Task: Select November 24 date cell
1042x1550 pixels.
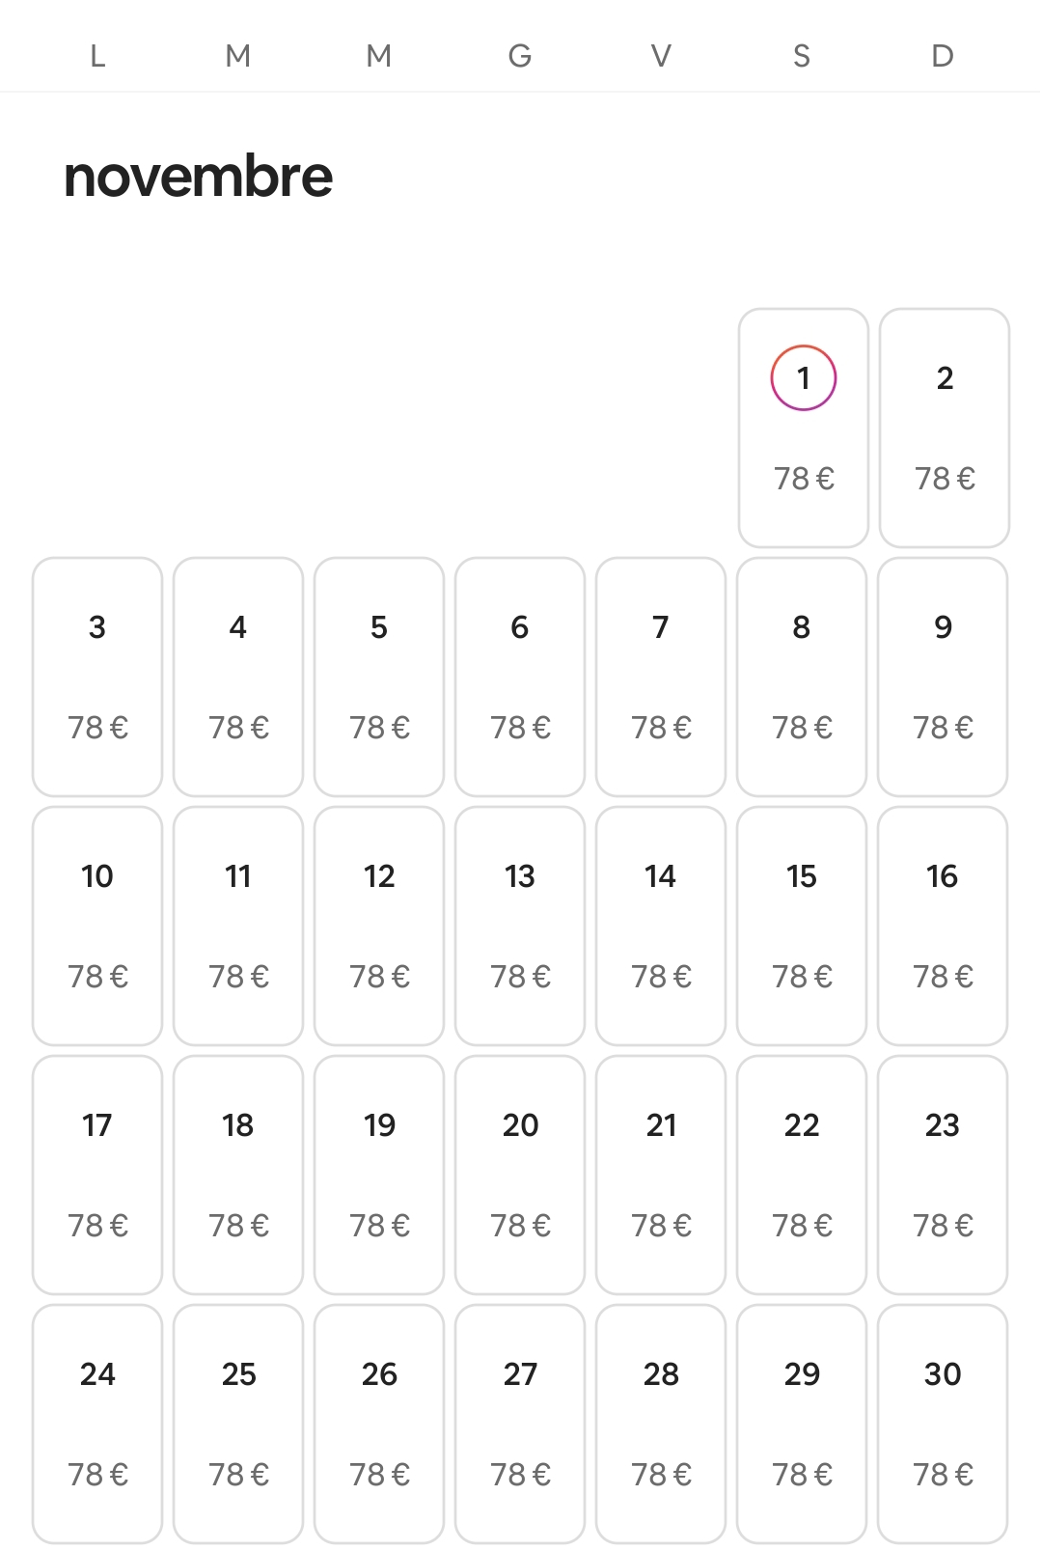Action: (97, 1424)
